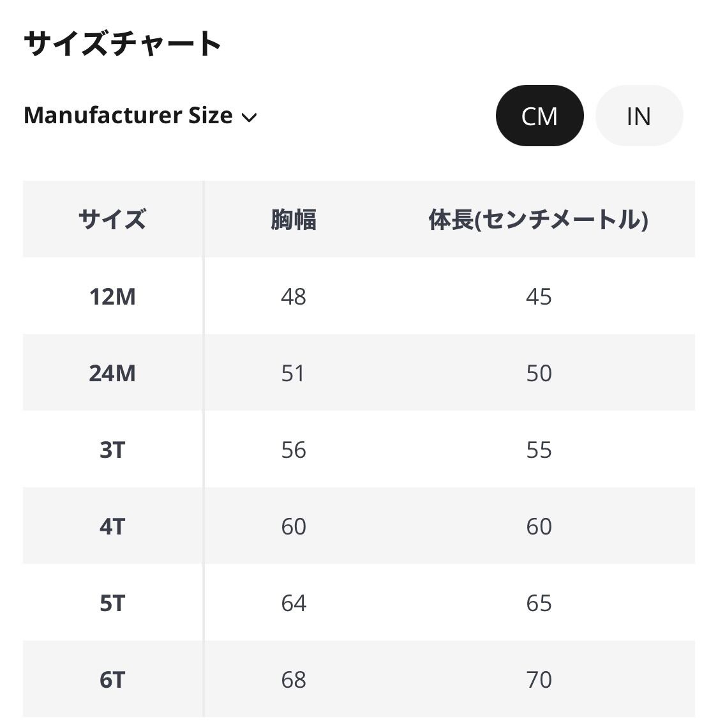Viewport: 718px width, 728px height.
Task: Click the 体長(センチメートル) column header
Action: pyautogui.click(x=539, y=220)
